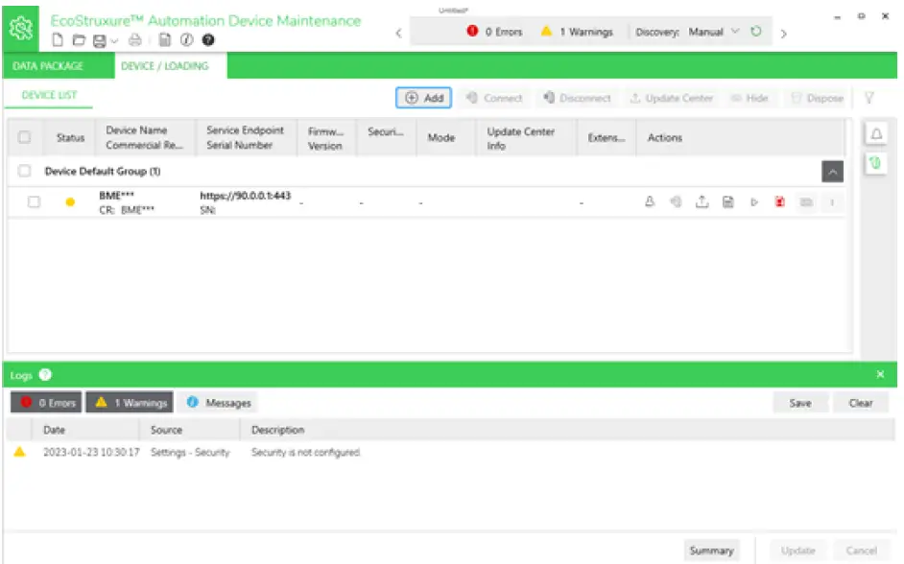The image size is (904, 564).
Task: Clear the logs
Action: point(861,402)
